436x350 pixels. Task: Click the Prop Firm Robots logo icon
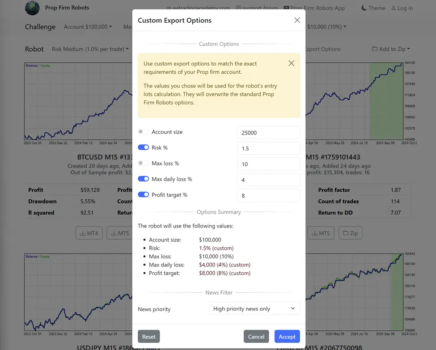[32, 8]
